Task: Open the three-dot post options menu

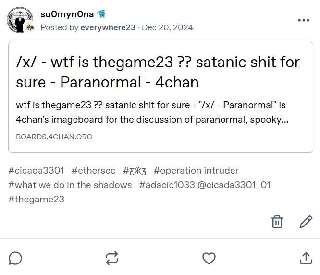Action: (x=304, y=20)
